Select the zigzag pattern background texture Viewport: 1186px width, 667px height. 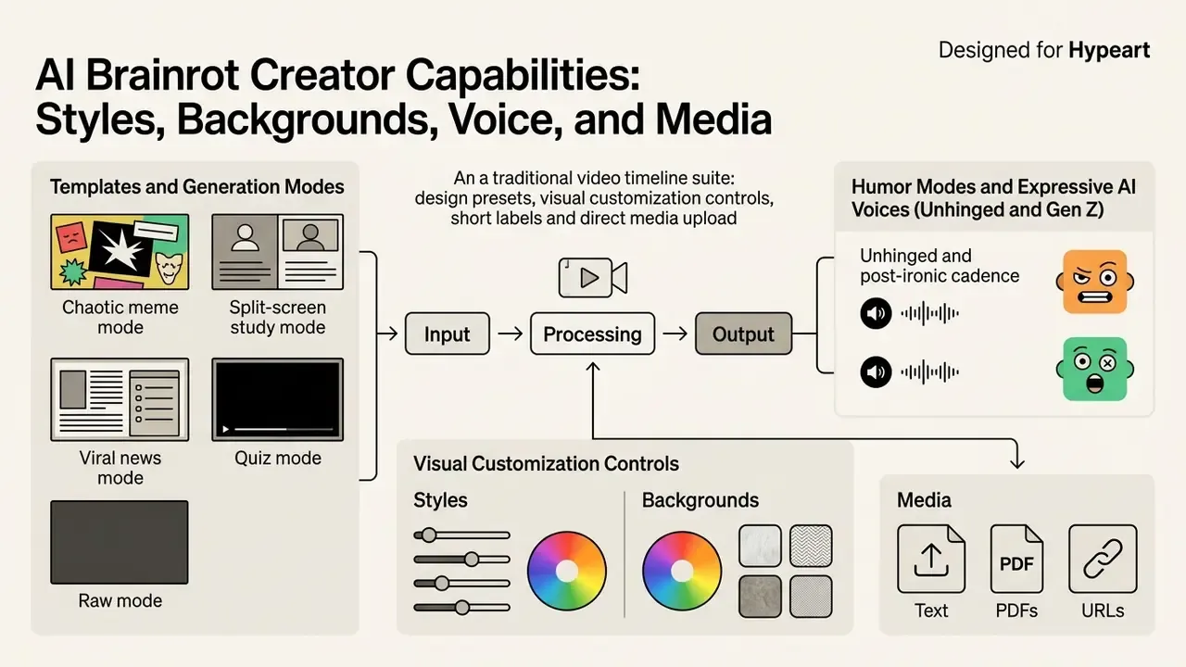[x=811, y=546]
